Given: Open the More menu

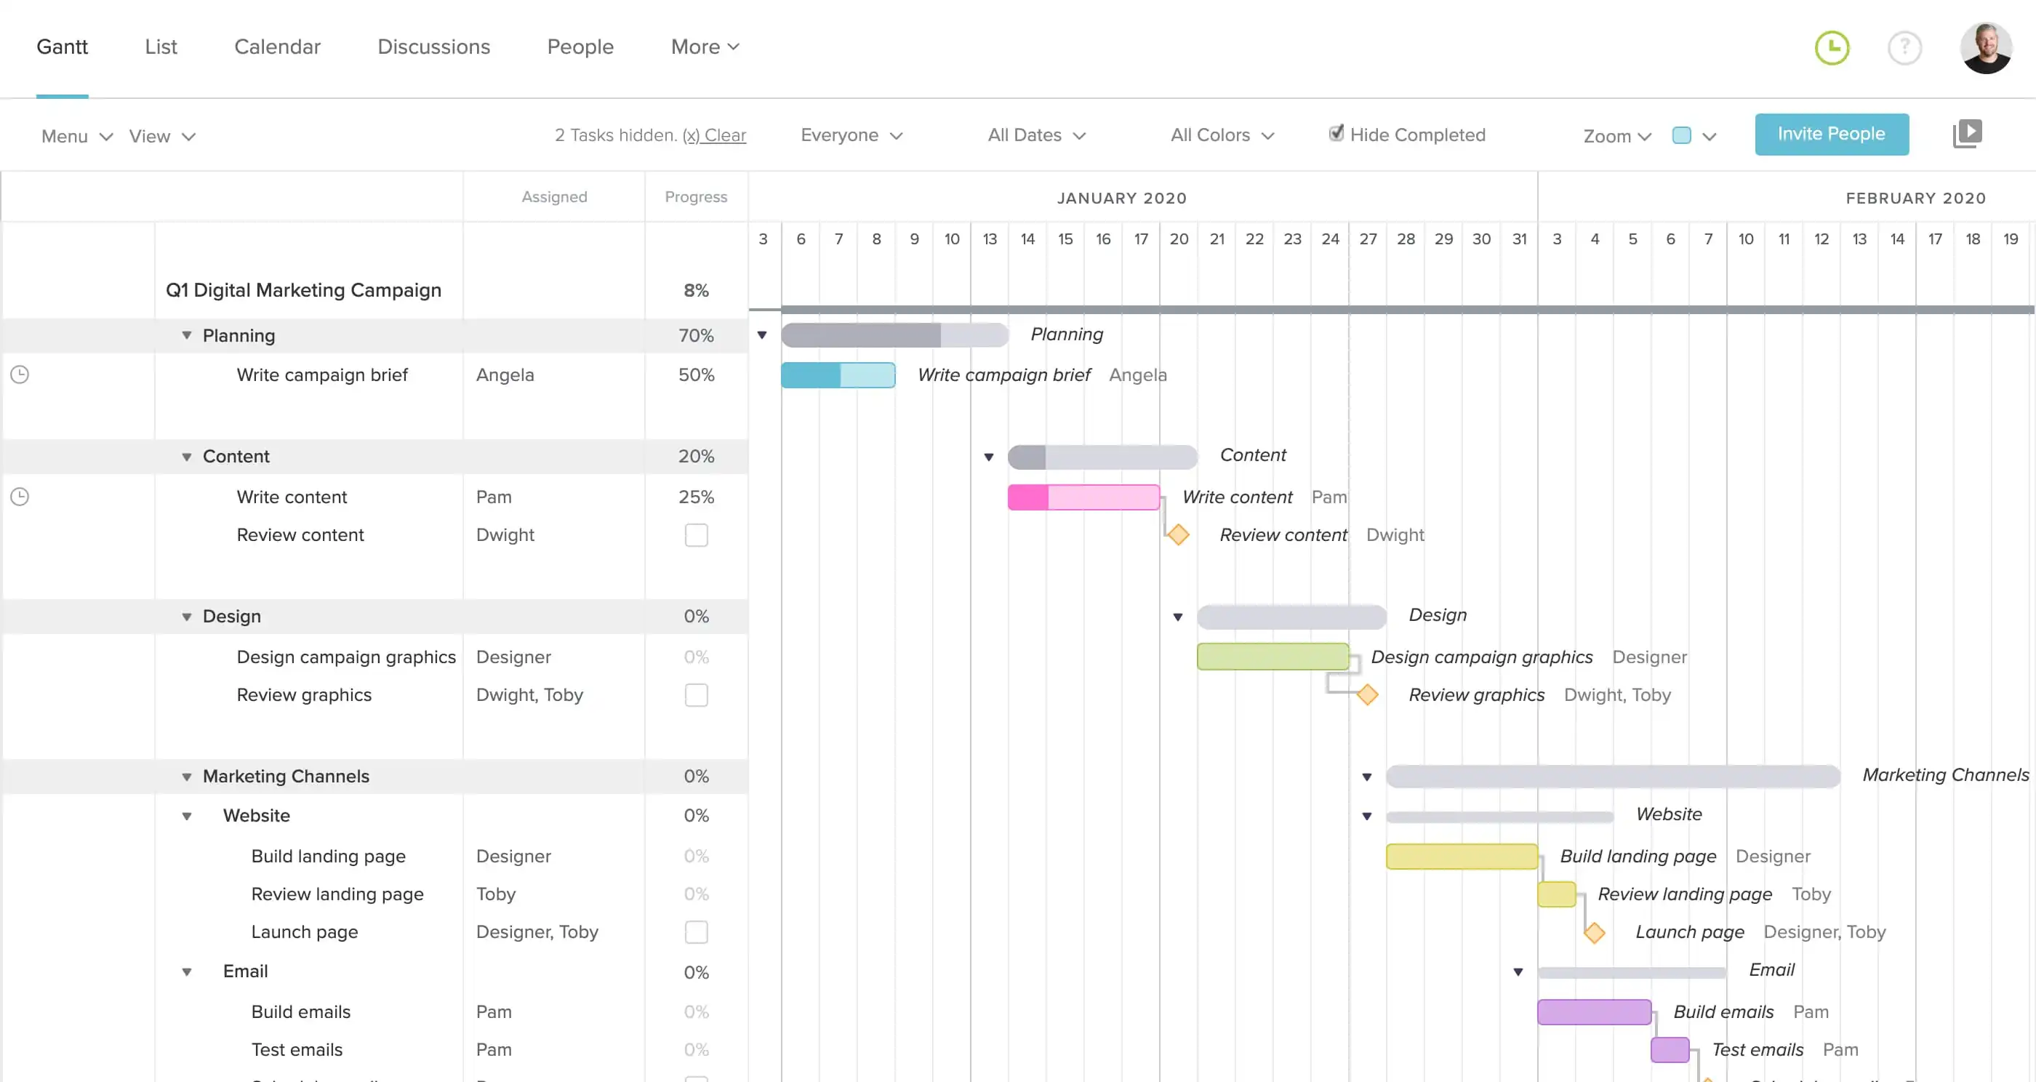Looking at the screenshot, I should pos(703,47).
